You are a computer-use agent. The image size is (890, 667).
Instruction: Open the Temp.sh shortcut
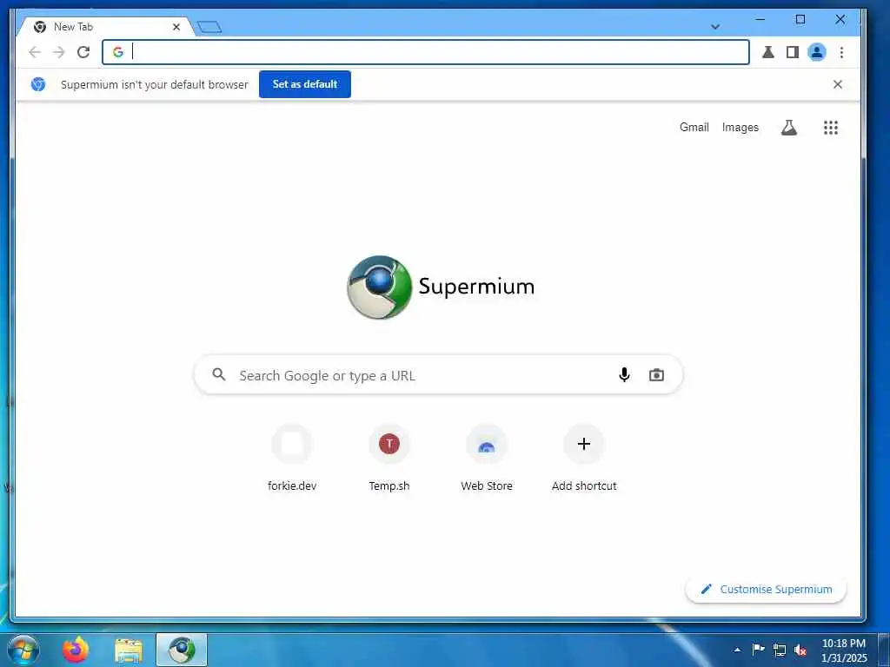pos(389,459)
